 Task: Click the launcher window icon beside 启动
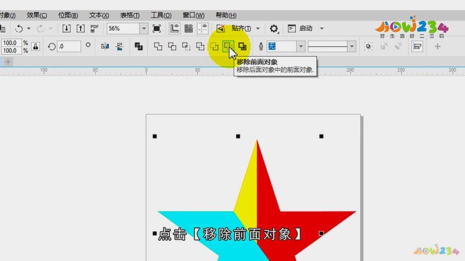click(292, 28)
